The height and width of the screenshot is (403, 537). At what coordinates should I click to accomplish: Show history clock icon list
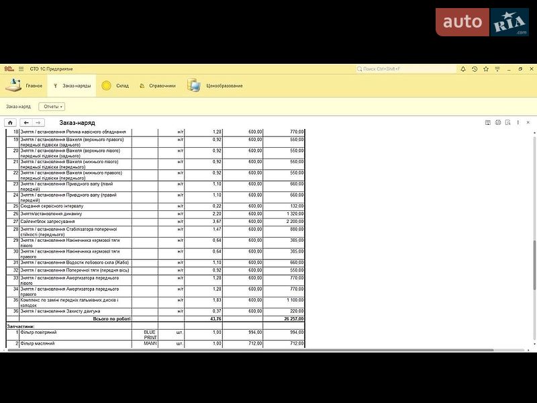click(x=475, y=69)
